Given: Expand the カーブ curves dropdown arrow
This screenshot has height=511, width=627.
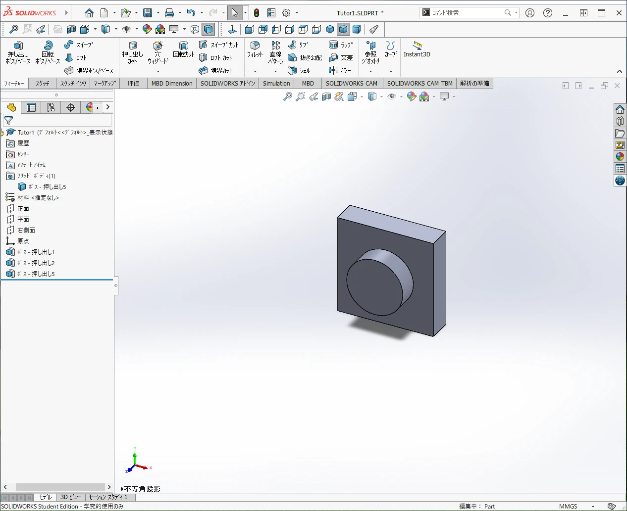Looking at the screenshot, I should click(x=391, y=71).
